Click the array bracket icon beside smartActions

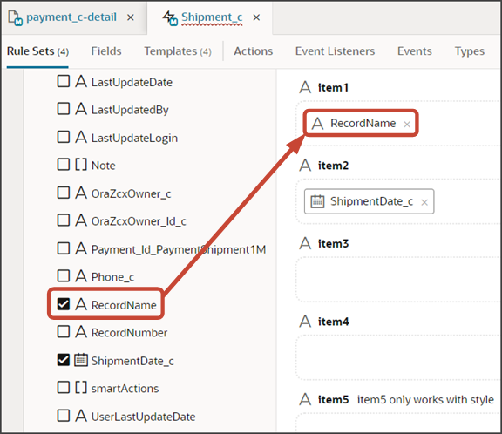(81, 388)
